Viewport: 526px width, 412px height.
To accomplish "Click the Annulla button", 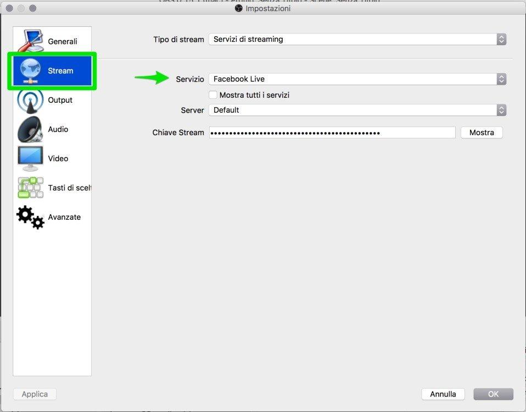I will 443,394.
